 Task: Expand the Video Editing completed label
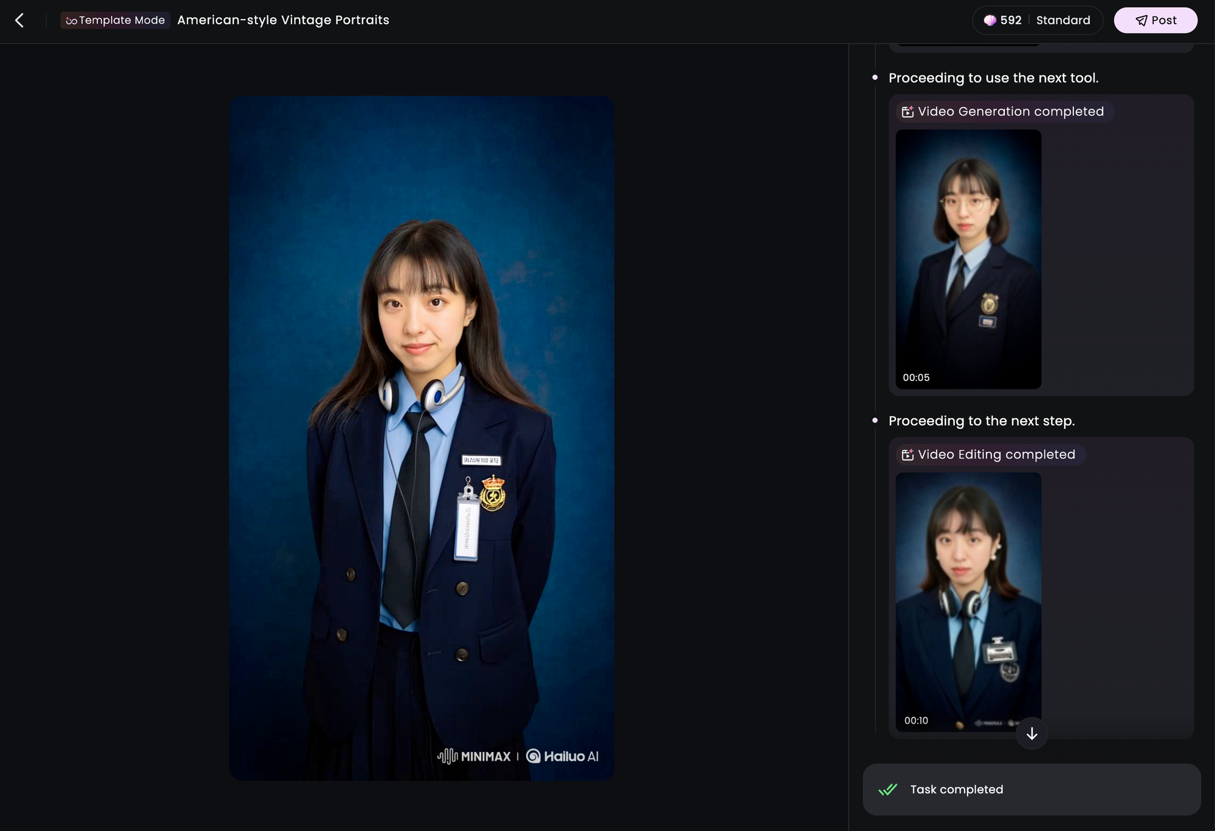tap(996, 455)
